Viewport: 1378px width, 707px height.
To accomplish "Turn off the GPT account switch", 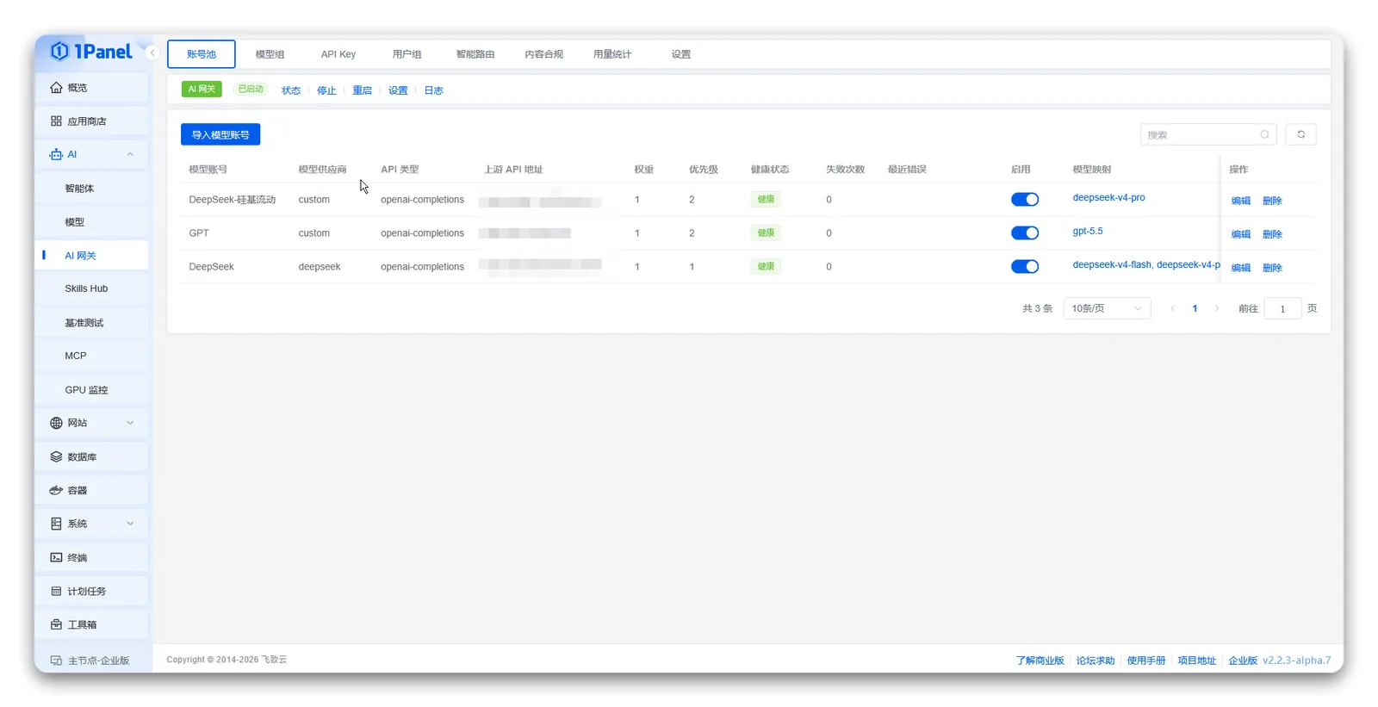I will [1025, 233].
